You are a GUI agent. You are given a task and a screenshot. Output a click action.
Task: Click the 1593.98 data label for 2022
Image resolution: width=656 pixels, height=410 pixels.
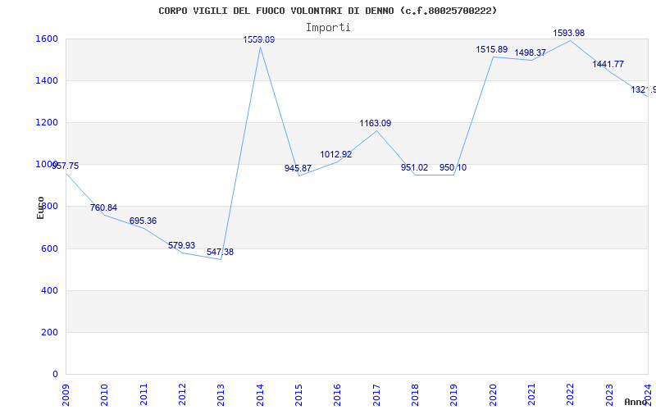pyautogui.click(x=569, y=33)
